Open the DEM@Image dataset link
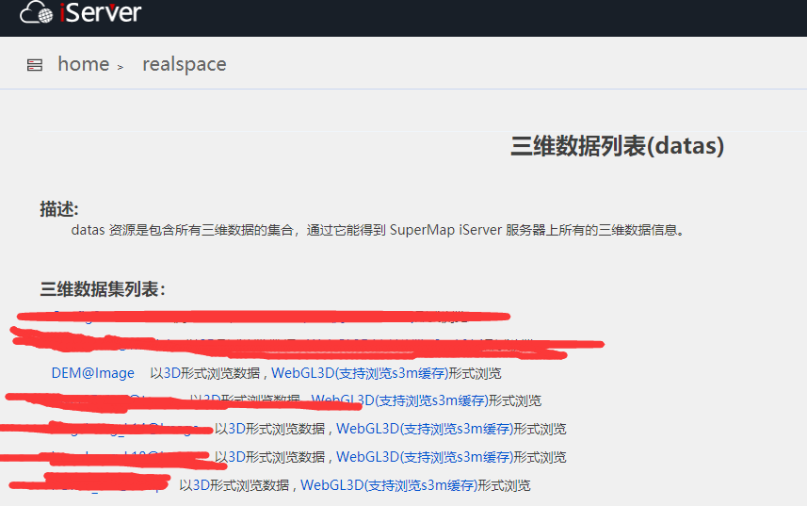Viewport: 807px width, 506px height. pyautogui.click(x=92, y=373)
